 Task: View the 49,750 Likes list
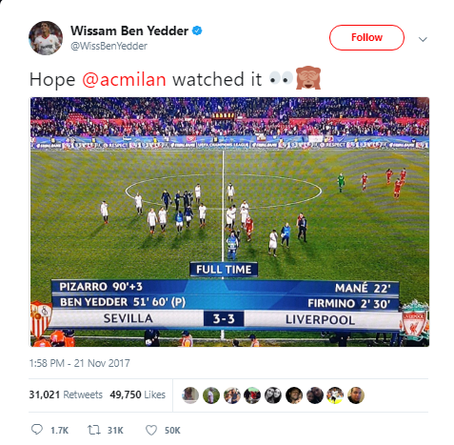138,394
